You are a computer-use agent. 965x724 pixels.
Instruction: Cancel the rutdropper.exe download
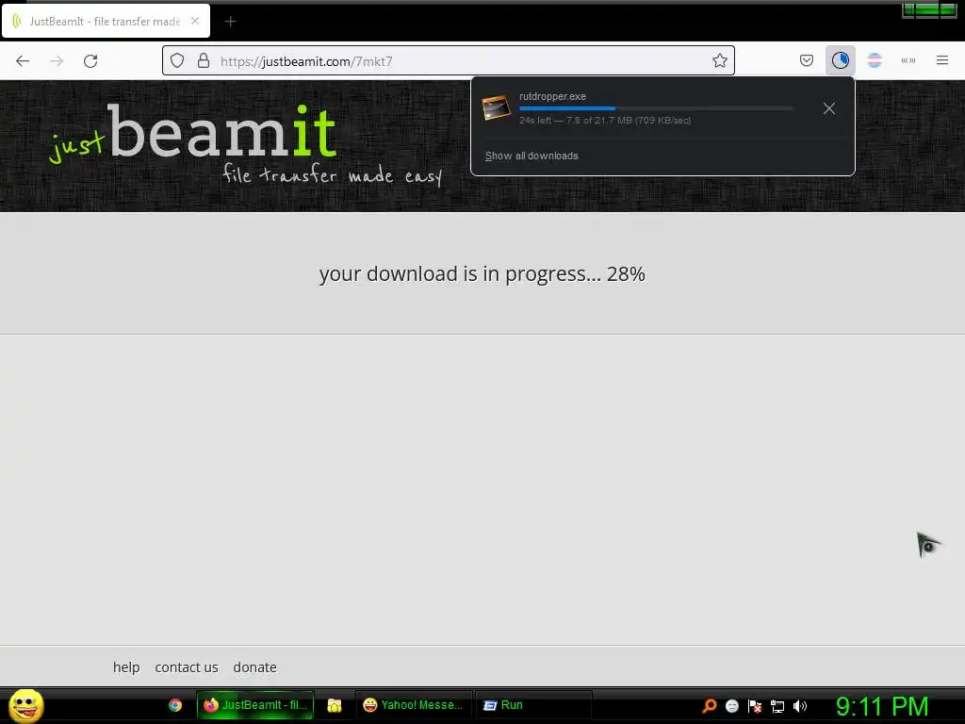(829, 109)
